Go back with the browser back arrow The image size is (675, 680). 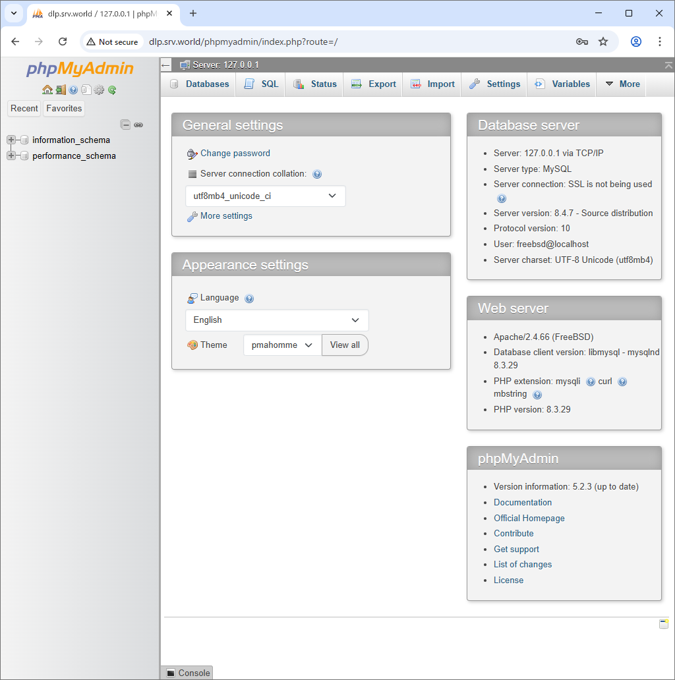(x=15, y=42)
